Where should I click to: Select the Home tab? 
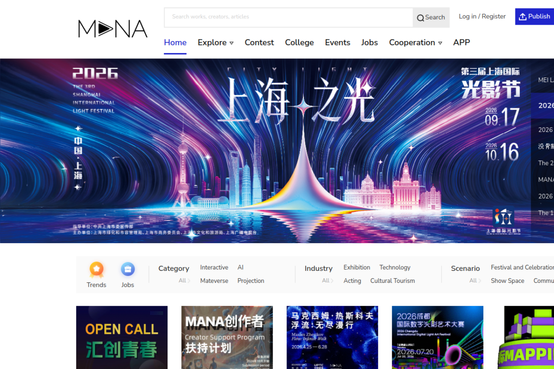175,42
